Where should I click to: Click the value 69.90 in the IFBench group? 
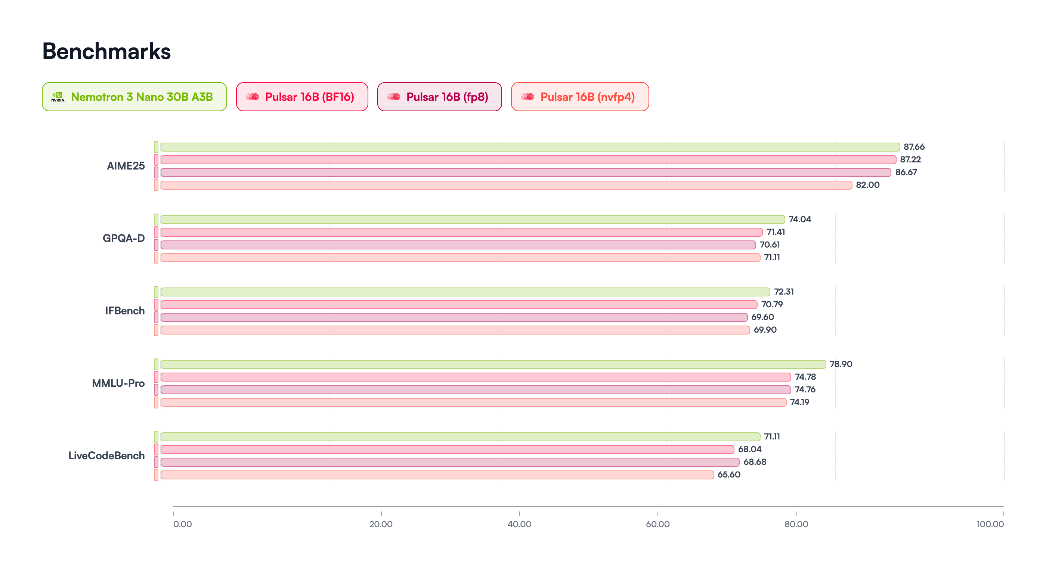tap(765, 330)
